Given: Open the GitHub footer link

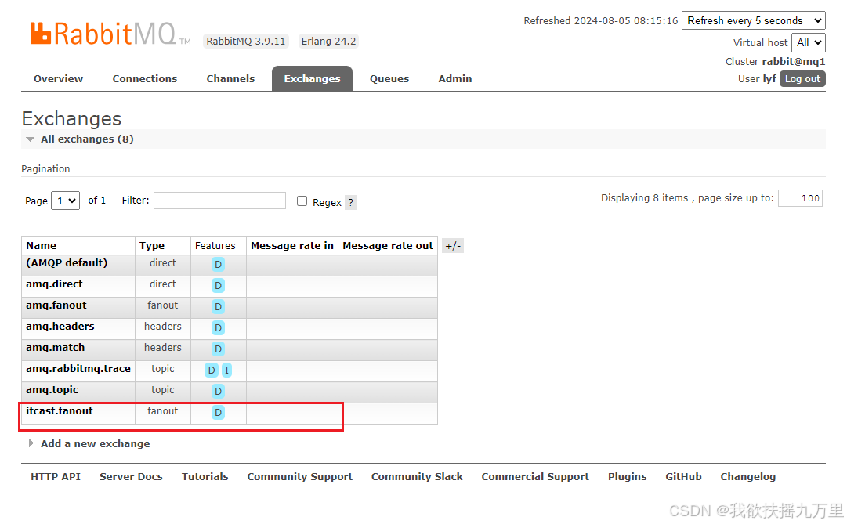Looking at the screenshot, I should [683, 477].
